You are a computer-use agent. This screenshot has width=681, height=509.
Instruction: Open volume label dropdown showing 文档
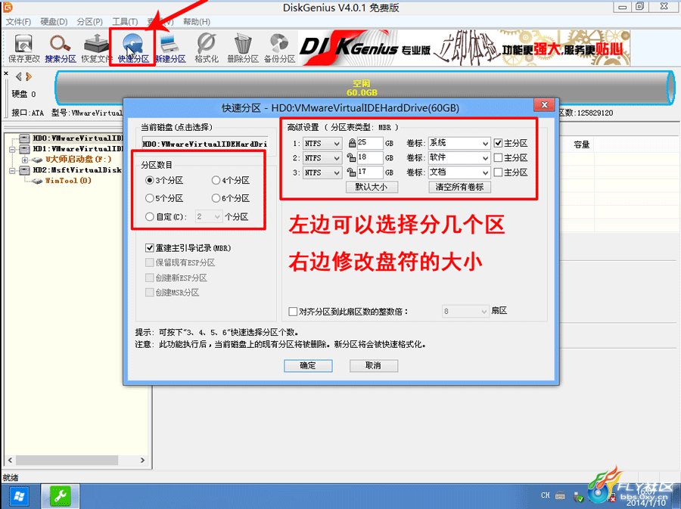(459, 172)
